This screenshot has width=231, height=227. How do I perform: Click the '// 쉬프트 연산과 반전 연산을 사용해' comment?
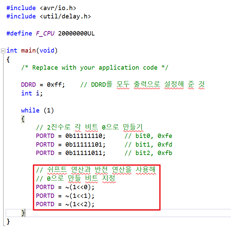tap(96, 170)
